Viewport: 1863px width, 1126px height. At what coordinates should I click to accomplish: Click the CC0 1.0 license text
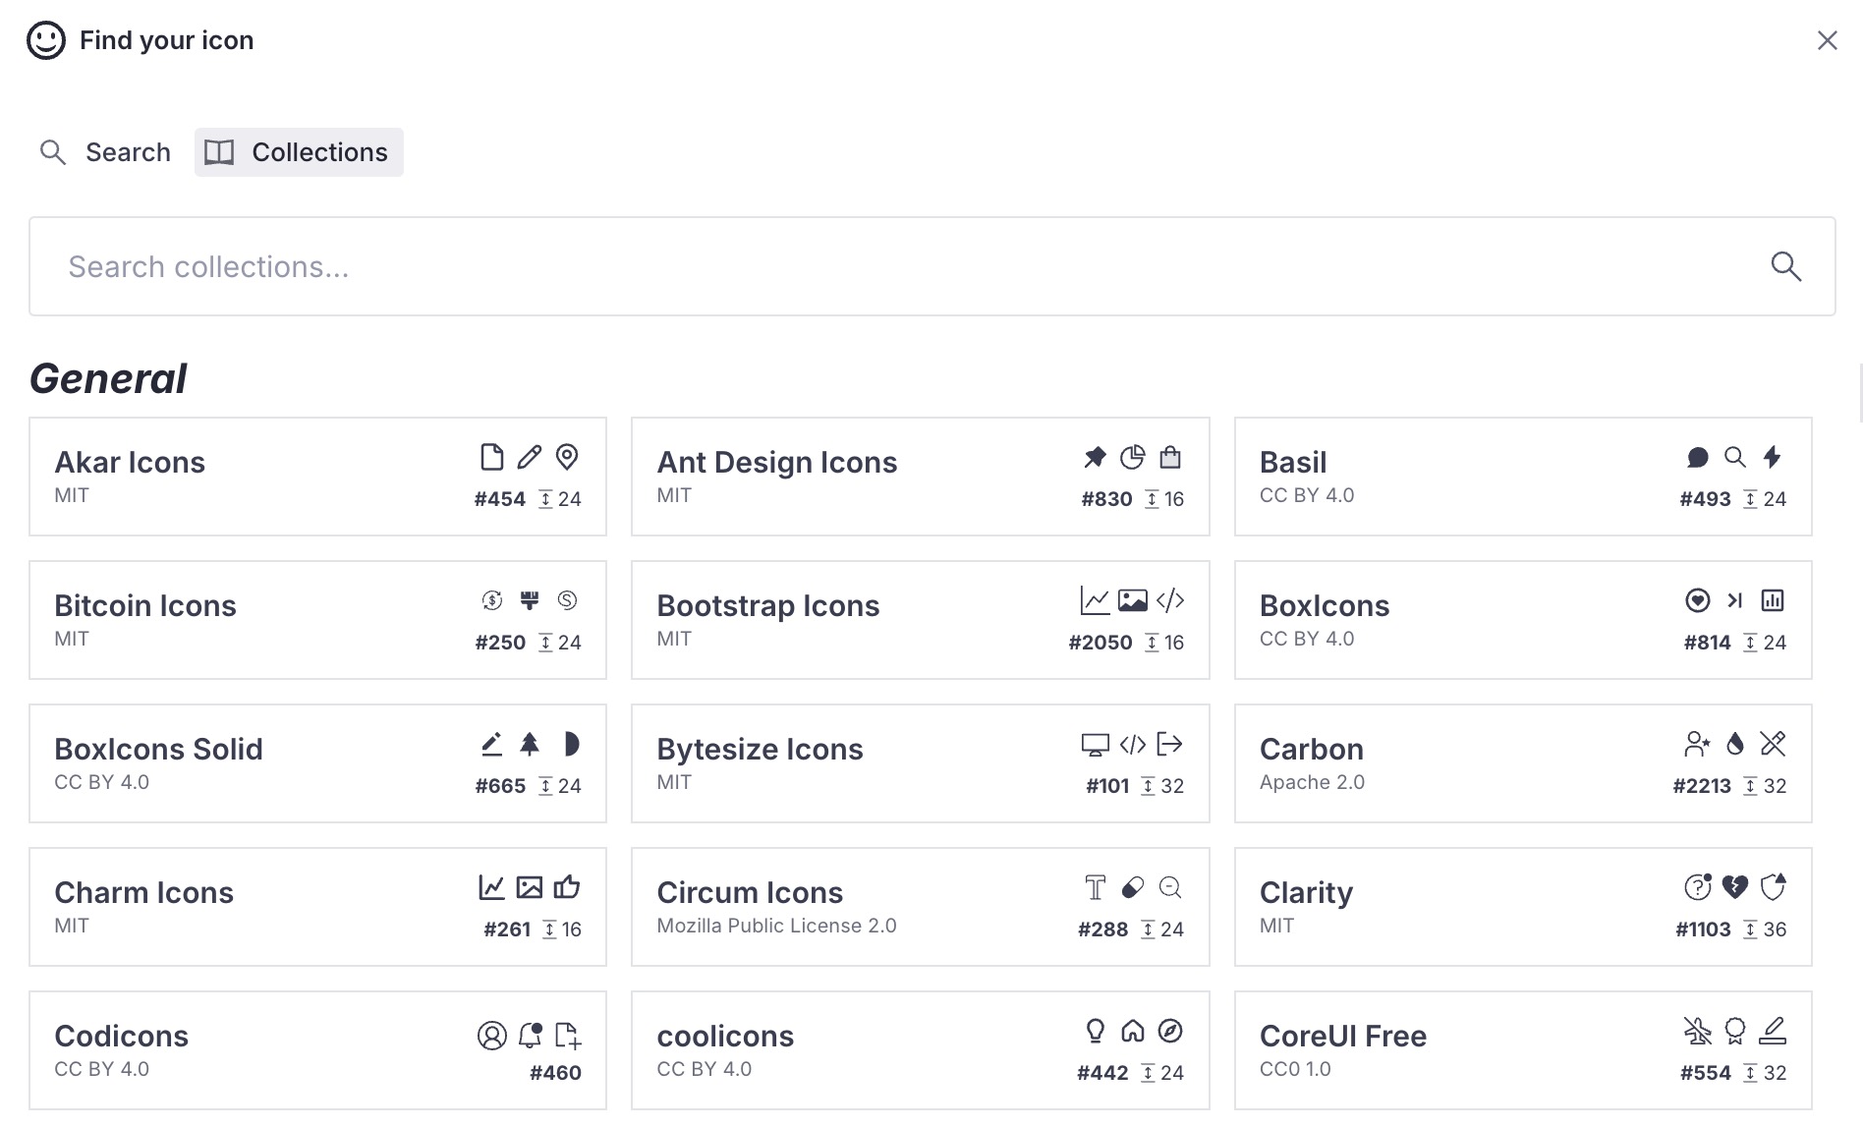point(1295,1069)
